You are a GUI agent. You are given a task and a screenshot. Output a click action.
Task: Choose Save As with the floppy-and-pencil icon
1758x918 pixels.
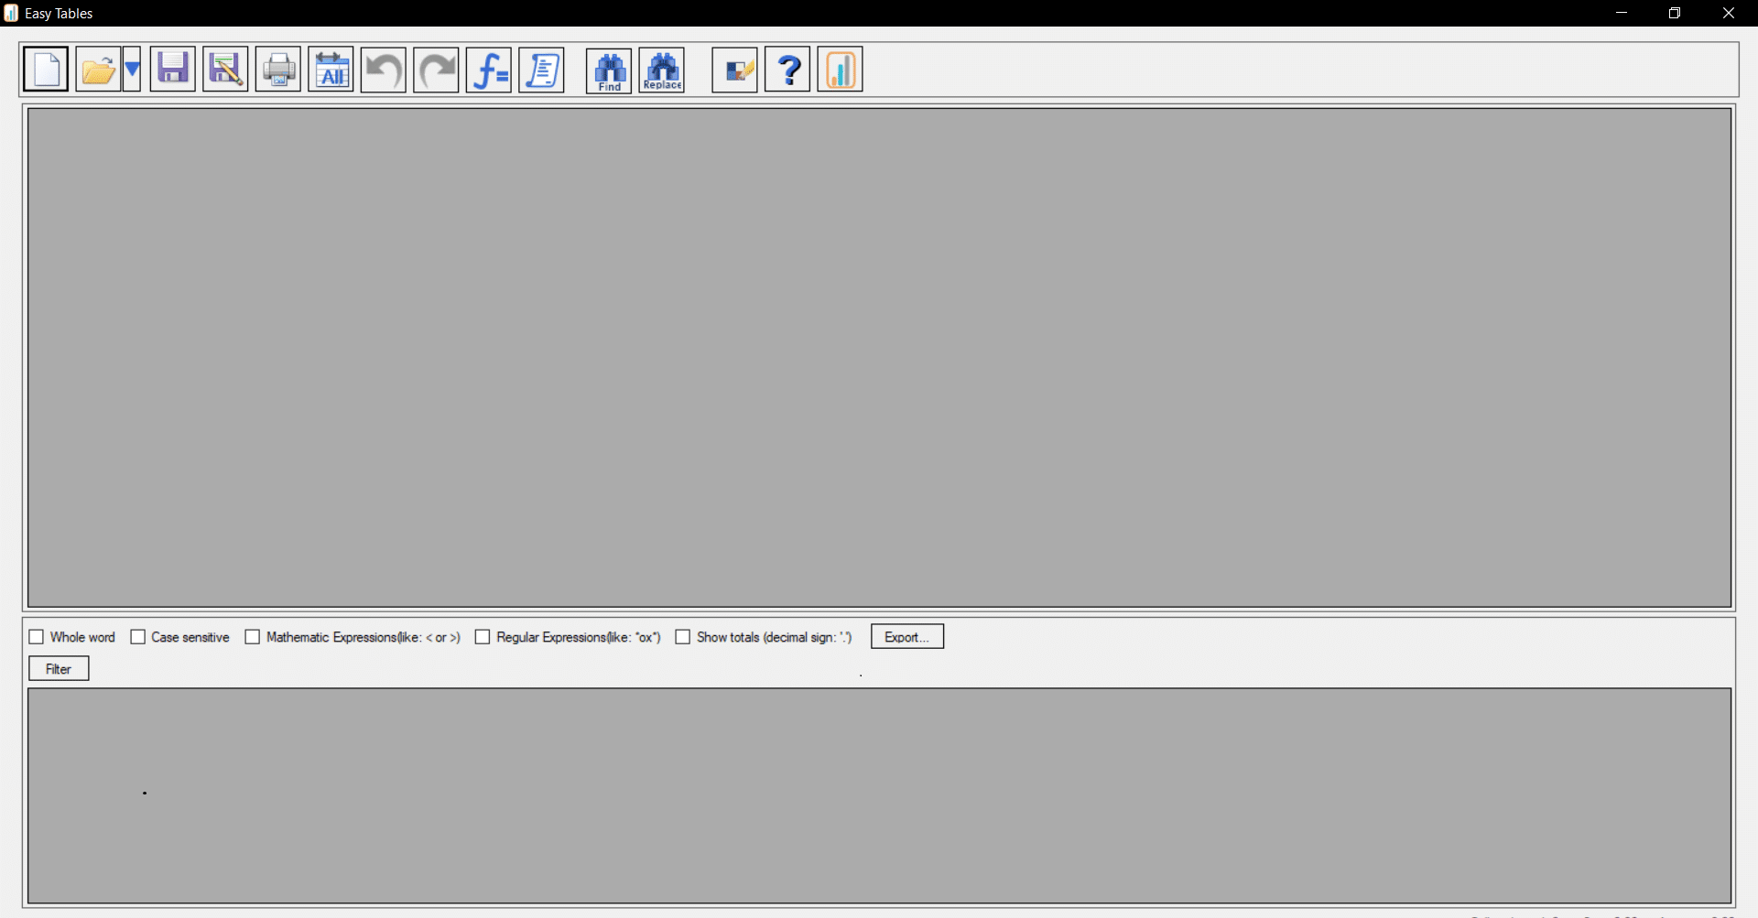[225, 70]
